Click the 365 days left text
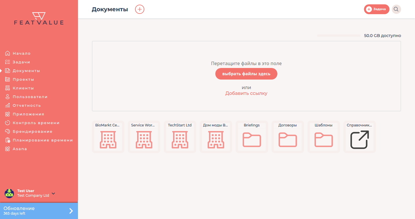The height and width of the screenshot is (219, 415). pos(14,214)
